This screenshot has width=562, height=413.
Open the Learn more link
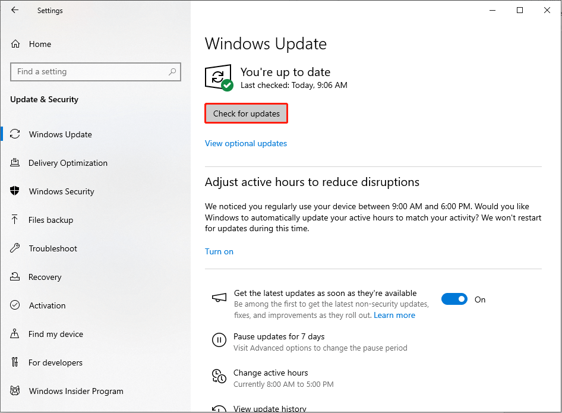(394, 315)
